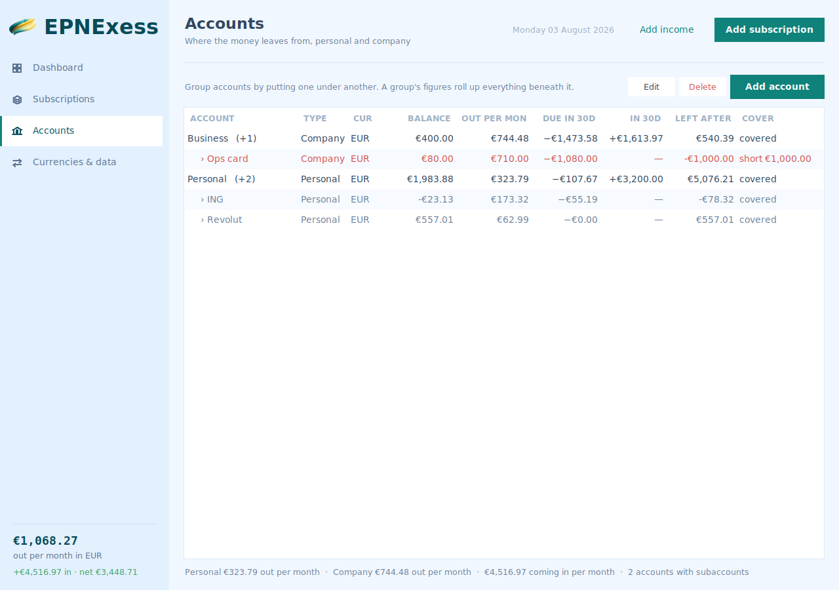Click the EPNExess feather logo icon
The image size is (839, 590).
23,27
